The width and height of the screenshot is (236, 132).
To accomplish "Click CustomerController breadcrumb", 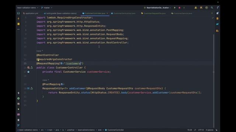I will coord(114,130).
